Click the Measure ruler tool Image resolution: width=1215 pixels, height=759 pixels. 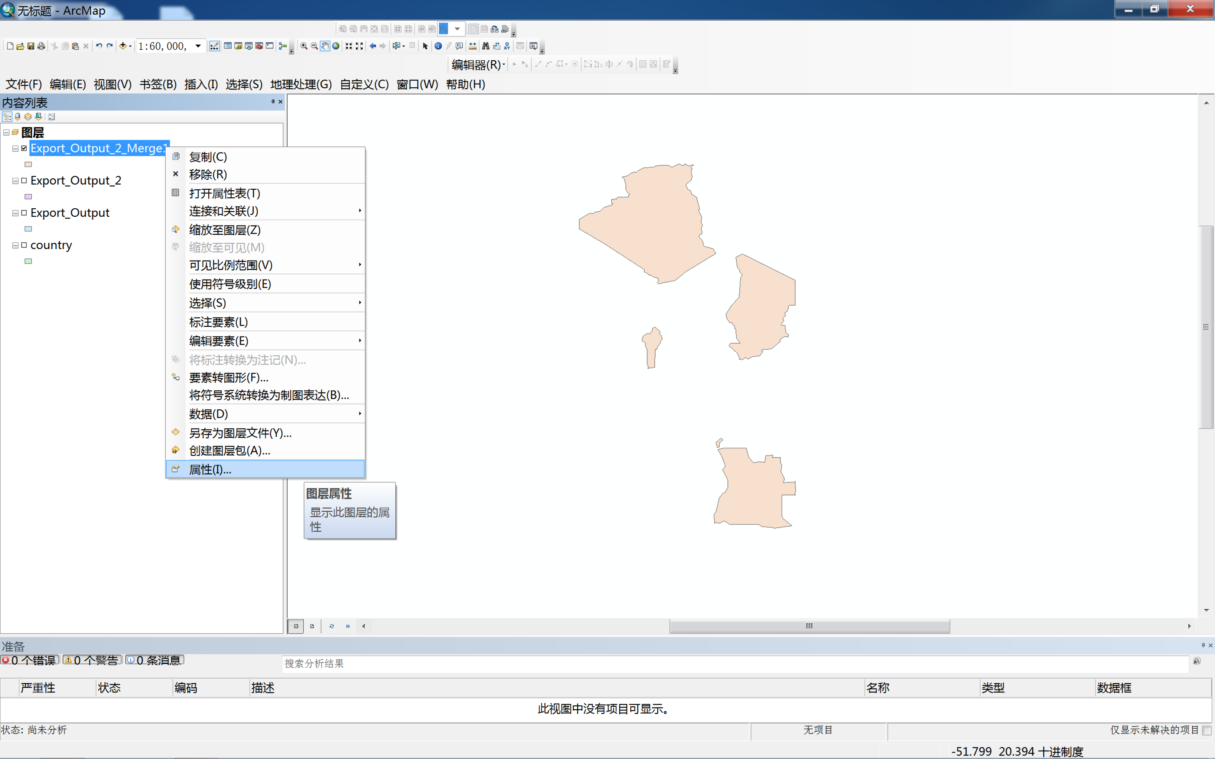pos(472,46)
